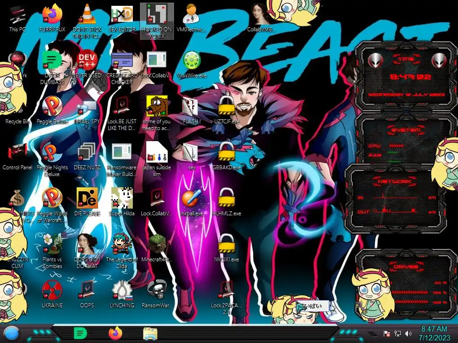Open Firefox from the taskbar
Viewport: 458px width, 343px height.
click(115, 333)
